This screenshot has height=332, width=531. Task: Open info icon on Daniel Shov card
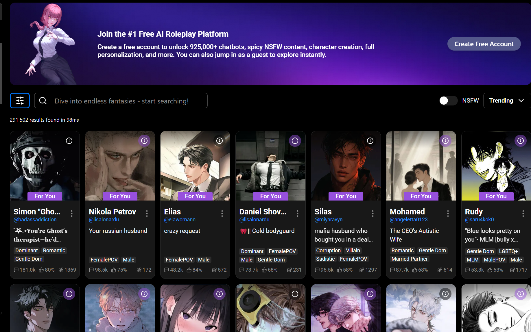click(295, 141)
